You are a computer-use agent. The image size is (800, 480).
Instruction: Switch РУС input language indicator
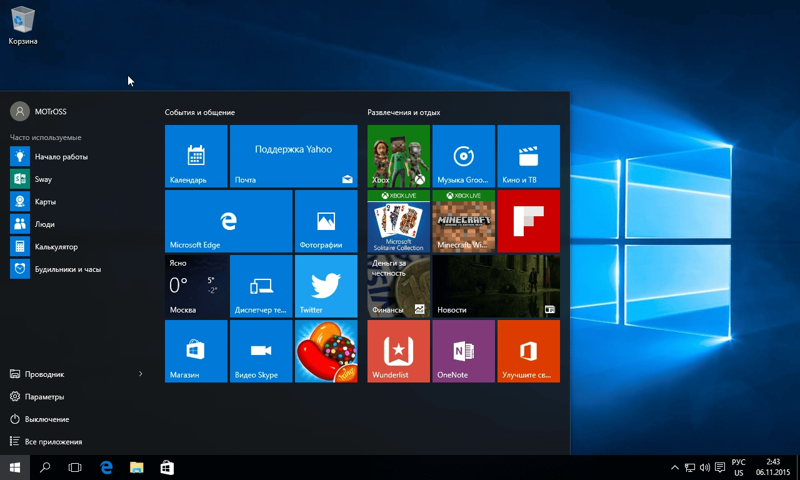pyautogui.click(x=739, y=467)
